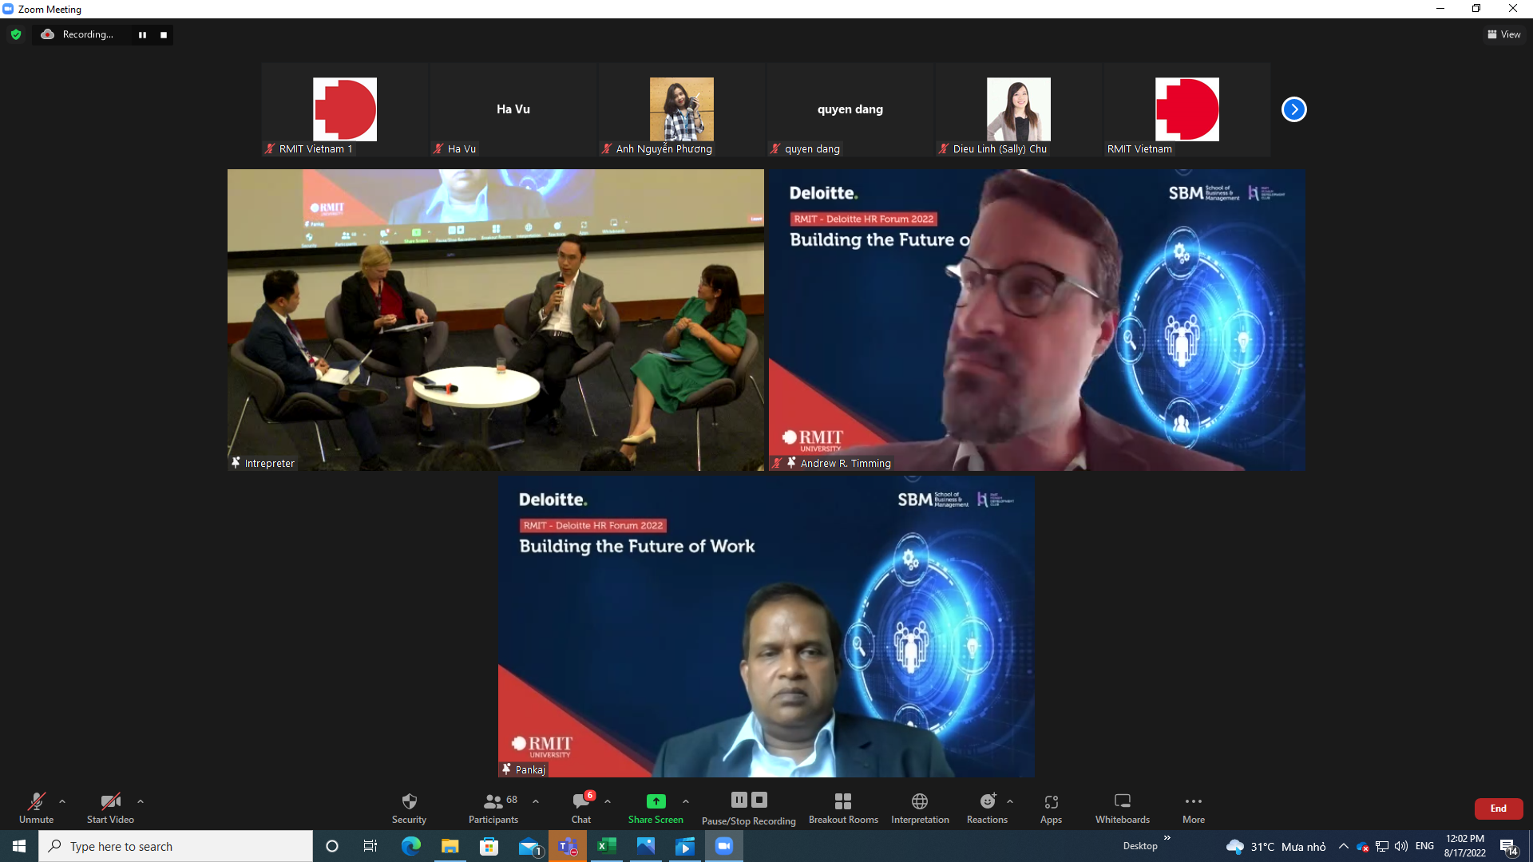1533x862 pixels.
Task: Open Interpretation settings globe
Action: click(x=920, y=807)
